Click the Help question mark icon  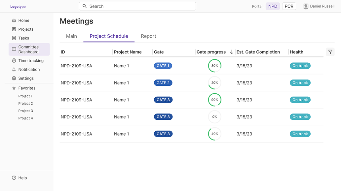(14, 178)
